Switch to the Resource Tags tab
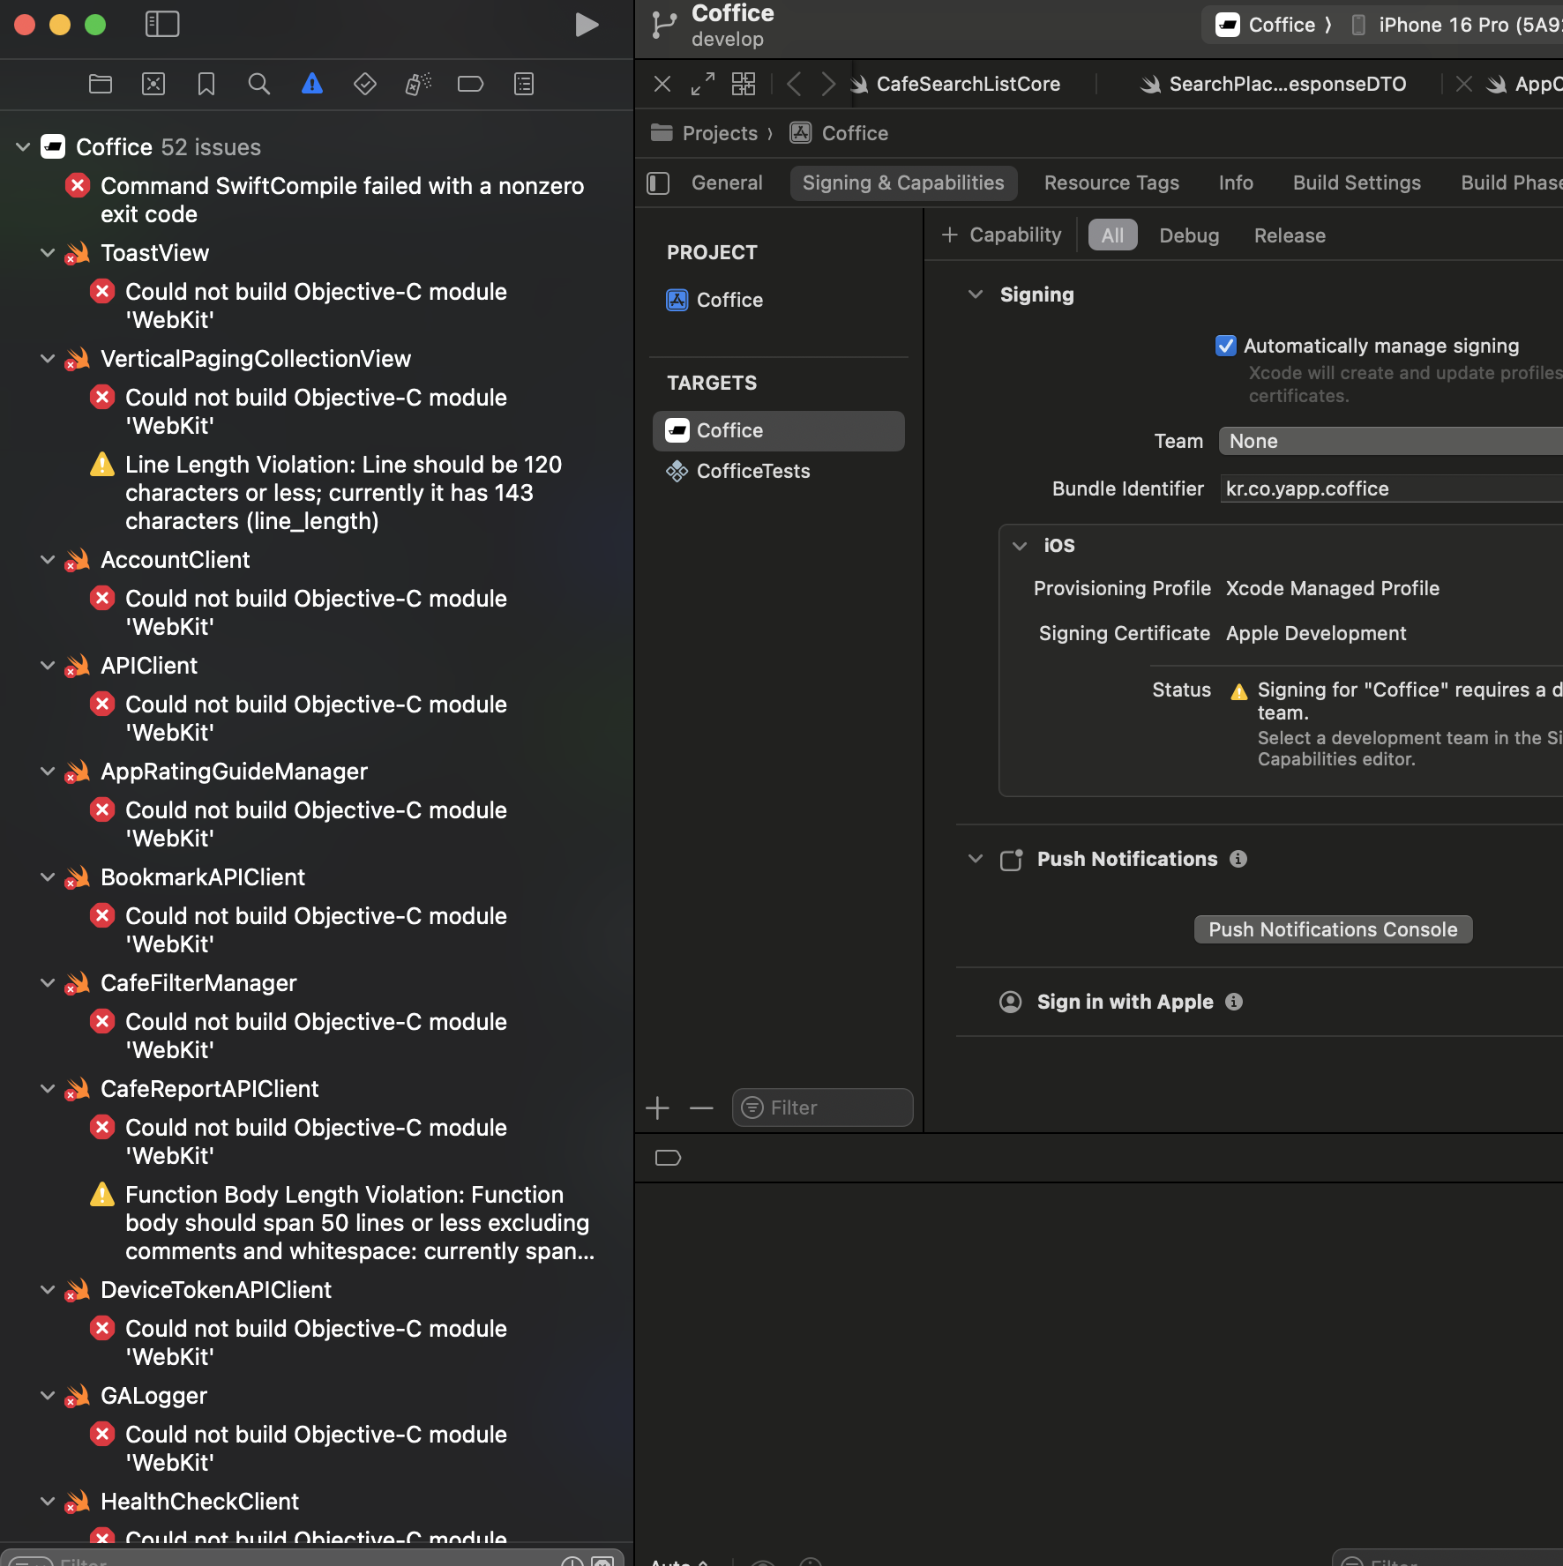The width and height of the screenshot is (1563, 1566). coord(1111,183)
